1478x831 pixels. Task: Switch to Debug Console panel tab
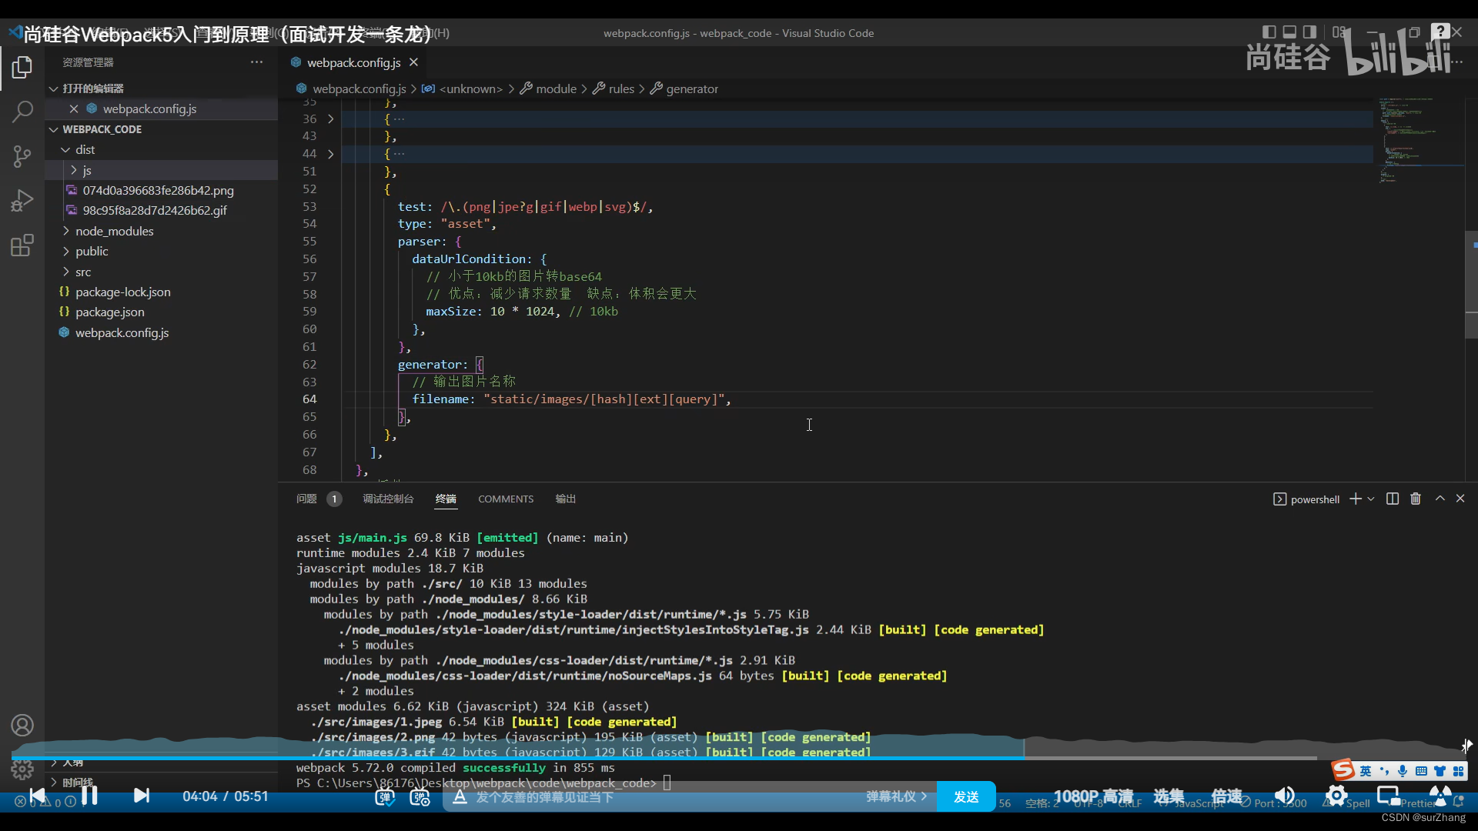pyautogui.click(x=388, y=499)
